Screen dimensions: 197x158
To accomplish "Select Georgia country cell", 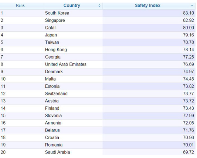I will pyautogui.click(x=53, y=57).
